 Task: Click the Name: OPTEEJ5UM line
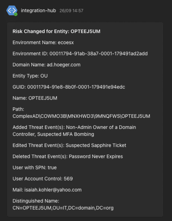point(35,98)
